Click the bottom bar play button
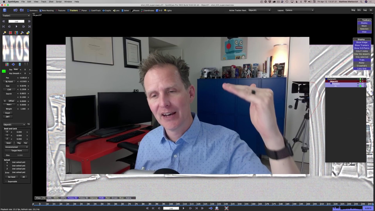 (184, 208)
